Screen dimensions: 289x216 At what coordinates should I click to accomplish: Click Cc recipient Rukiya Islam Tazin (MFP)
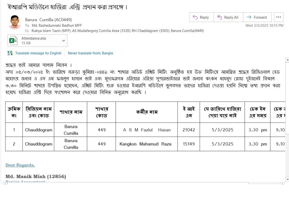tap(51, 31)
